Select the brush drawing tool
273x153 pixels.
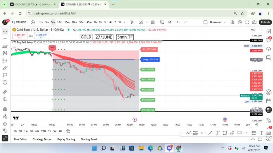coord(5,68)
